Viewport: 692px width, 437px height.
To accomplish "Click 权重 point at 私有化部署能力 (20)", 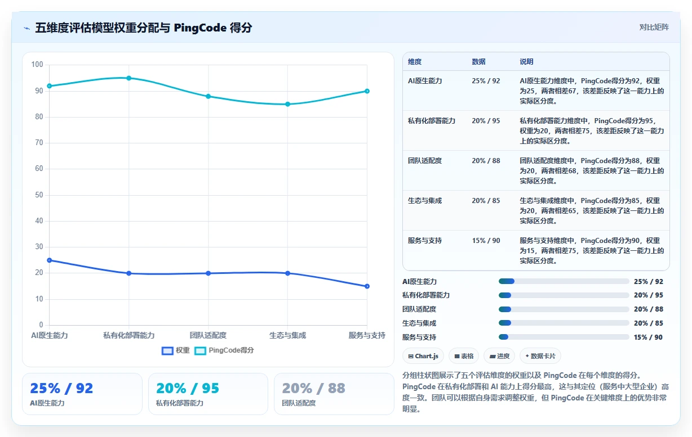I will (128, 273).
